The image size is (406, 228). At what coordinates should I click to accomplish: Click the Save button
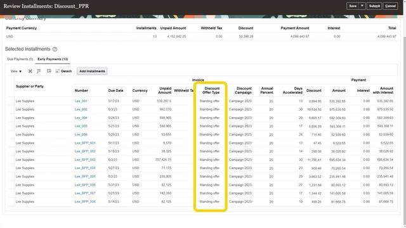[353, 6]
